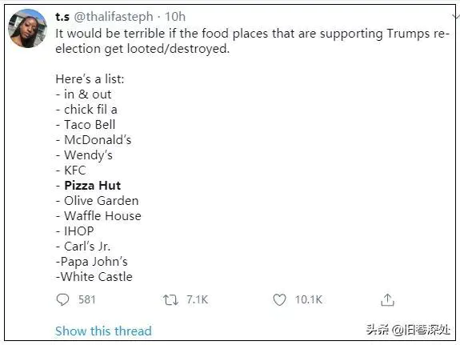Click the Olive Garden list entry
460x345 pixels.
tap(97, 201)
